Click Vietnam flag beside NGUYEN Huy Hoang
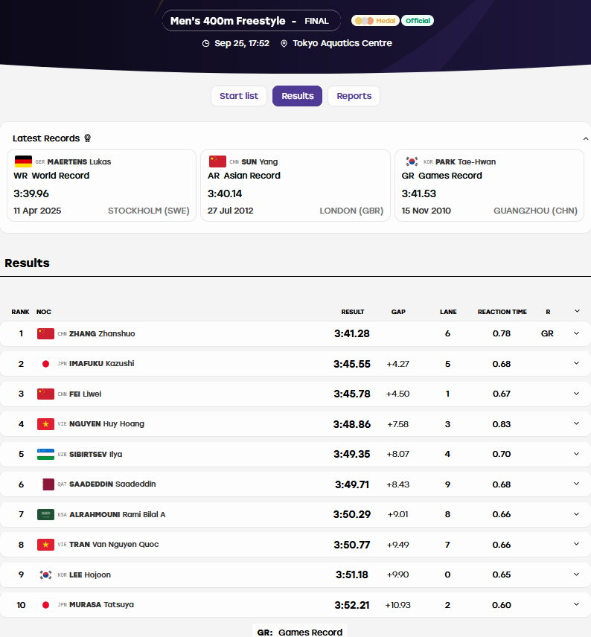Viewport: 591px width, 637px height. point(45,423)
